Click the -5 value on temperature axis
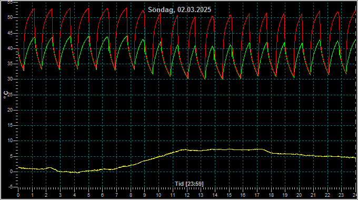This screenshot has width=358, height=200. (x=11, y=187)
